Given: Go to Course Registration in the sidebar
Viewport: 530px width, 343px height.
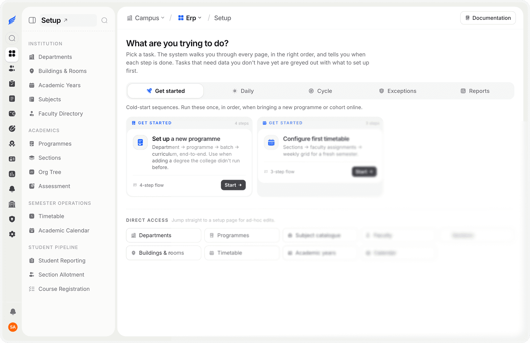Looking at the screenshot, I should (x=64, y=289).
